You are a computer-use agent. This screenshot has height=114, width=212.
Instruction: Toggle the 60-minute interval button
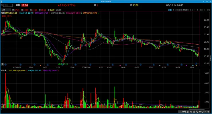click(x=208, y=10)
